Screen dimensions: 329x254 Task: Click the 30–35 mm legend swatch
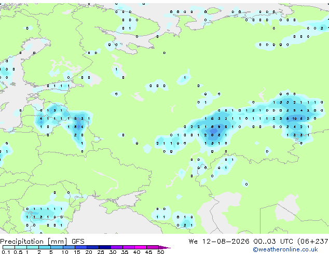(x=117, y=247)
